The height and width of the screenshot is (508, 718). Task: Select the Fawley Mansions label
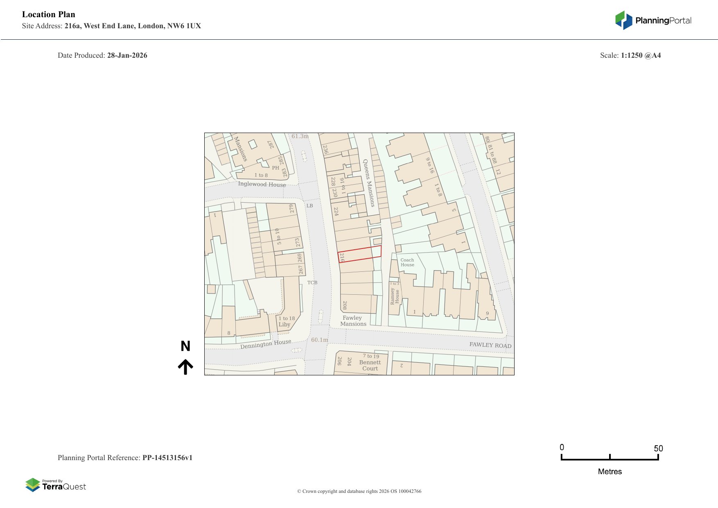[353, 321]
